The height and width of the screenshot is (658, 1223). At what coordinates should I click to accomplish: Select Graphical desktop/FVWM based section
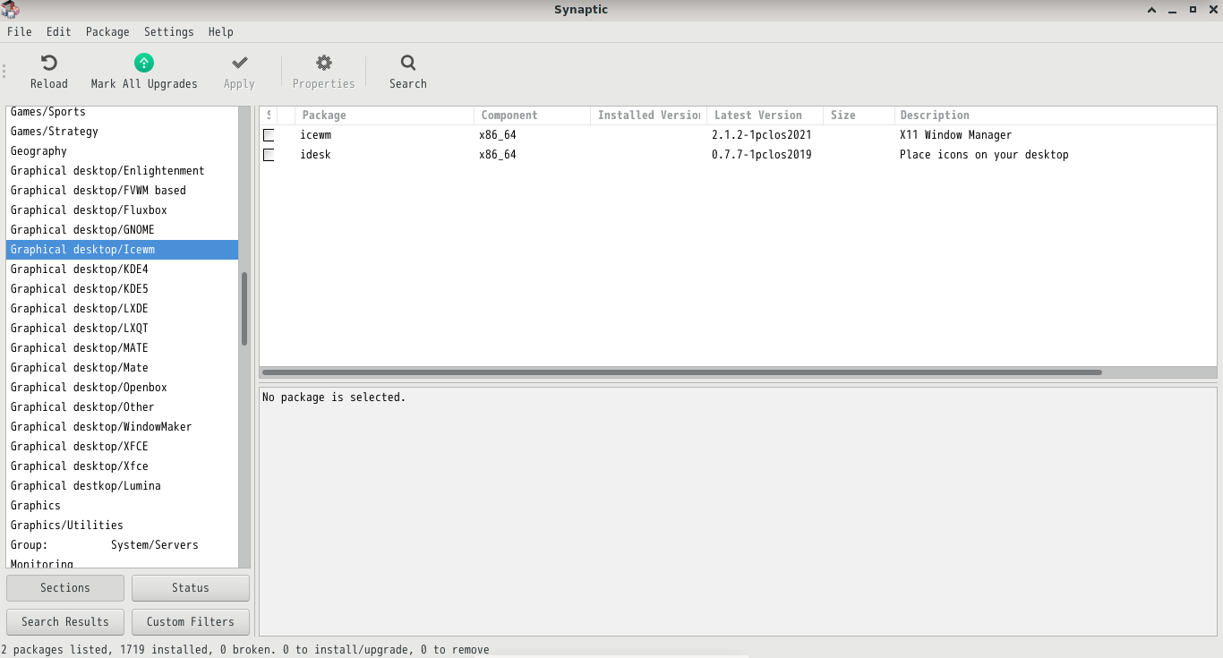[x=122, y=191]
